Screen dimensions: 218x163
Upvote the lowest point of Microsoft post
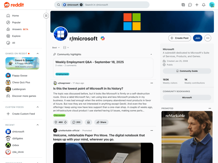(56, 122)
